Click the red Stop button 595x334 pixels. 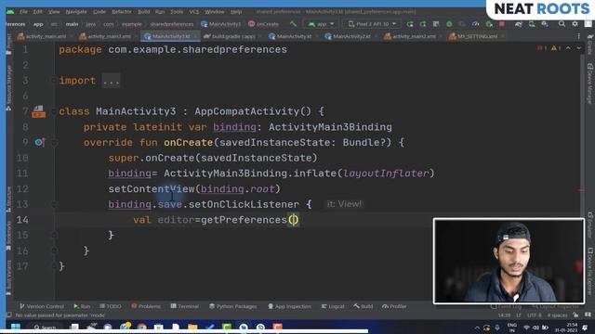[502, 24]
